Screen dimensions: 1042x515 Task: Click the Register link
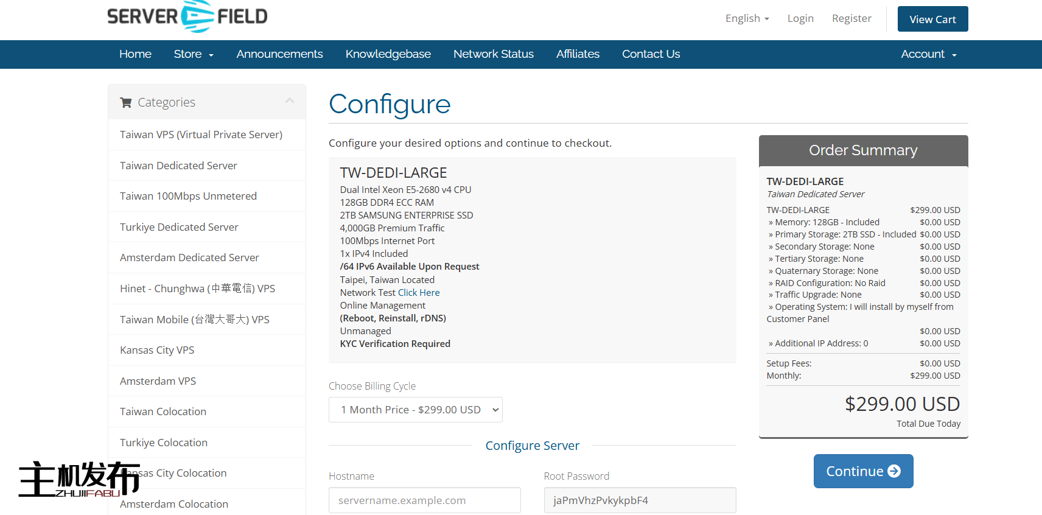pos(851,18)
